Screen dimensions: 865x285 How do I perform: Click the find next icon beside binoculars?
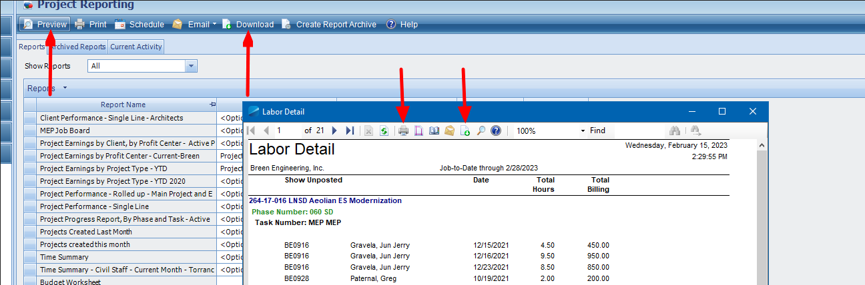tap(695, 131)
